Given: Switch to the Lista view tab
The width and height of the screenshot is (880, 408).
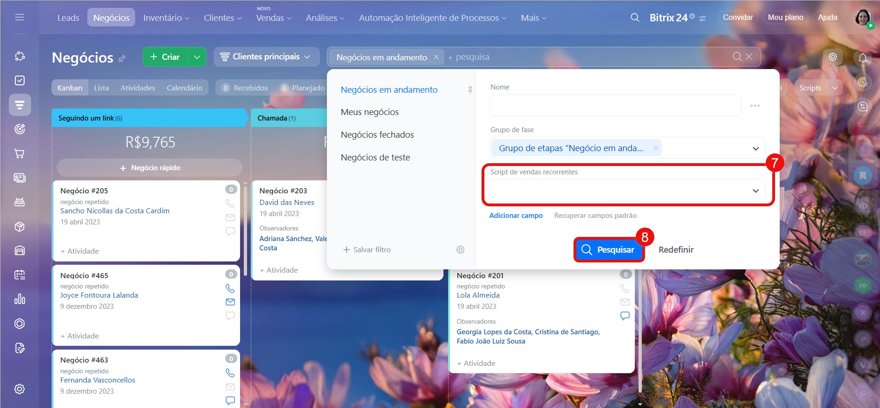Looking at the screenshot, I should [x=101, y=88].
